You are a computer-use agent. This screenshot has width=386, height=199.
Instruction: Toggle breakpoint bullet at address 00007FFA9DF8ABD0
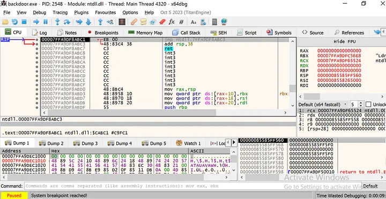click(x=36, y=89)
